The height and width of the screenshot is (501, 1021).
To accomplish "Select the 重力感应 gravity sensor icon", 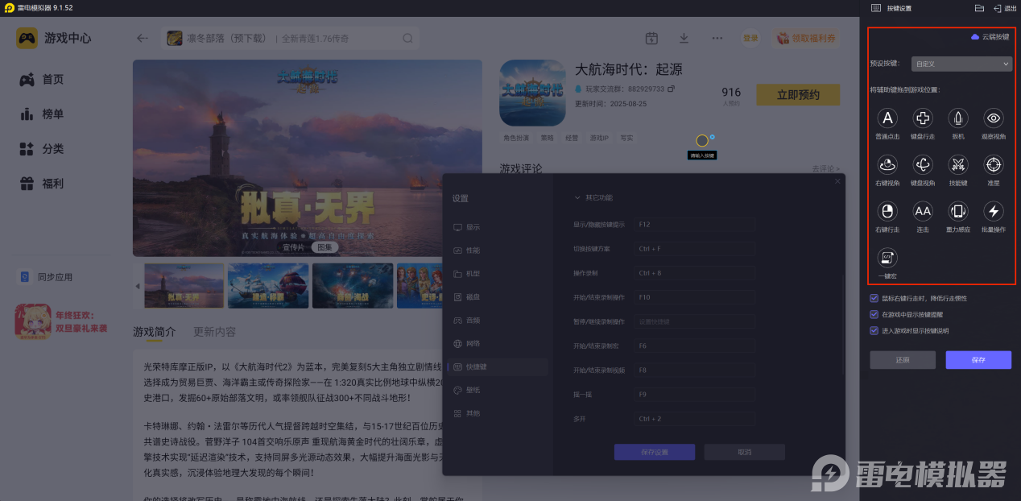I will click(958, 212).
